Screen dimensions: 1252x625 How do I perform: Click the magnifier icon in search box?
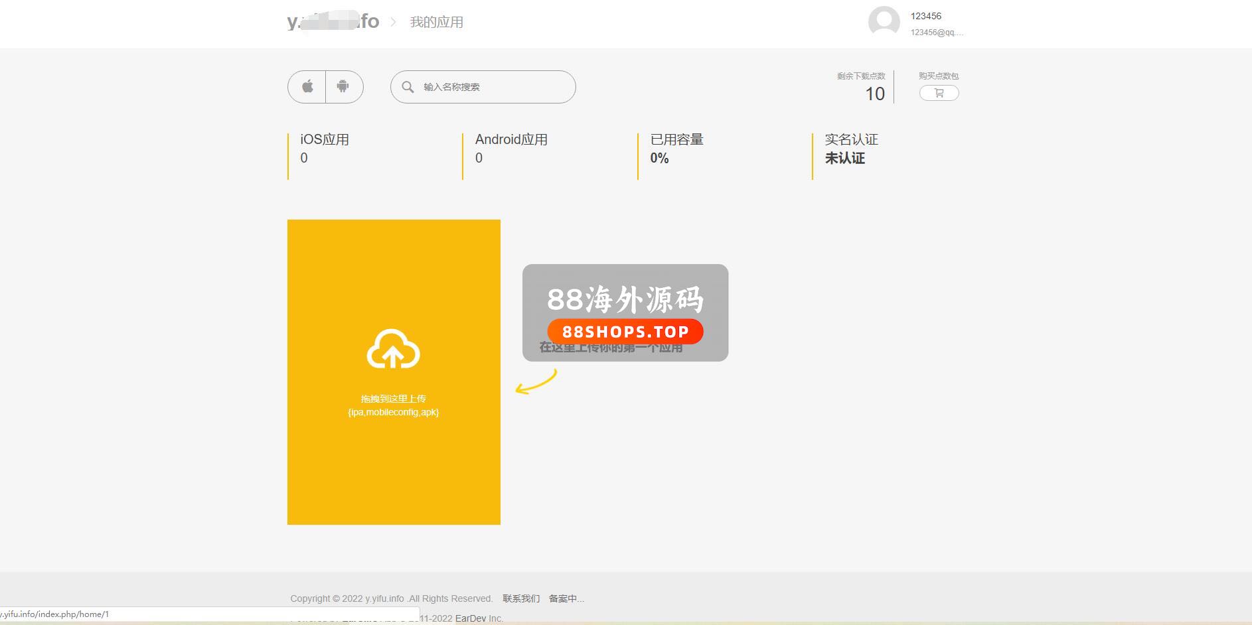tap(408, 87)
